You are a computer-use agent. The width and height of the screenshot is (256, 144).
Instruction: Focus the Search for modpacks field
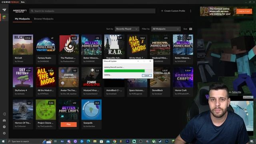click(x=92, y=11)
